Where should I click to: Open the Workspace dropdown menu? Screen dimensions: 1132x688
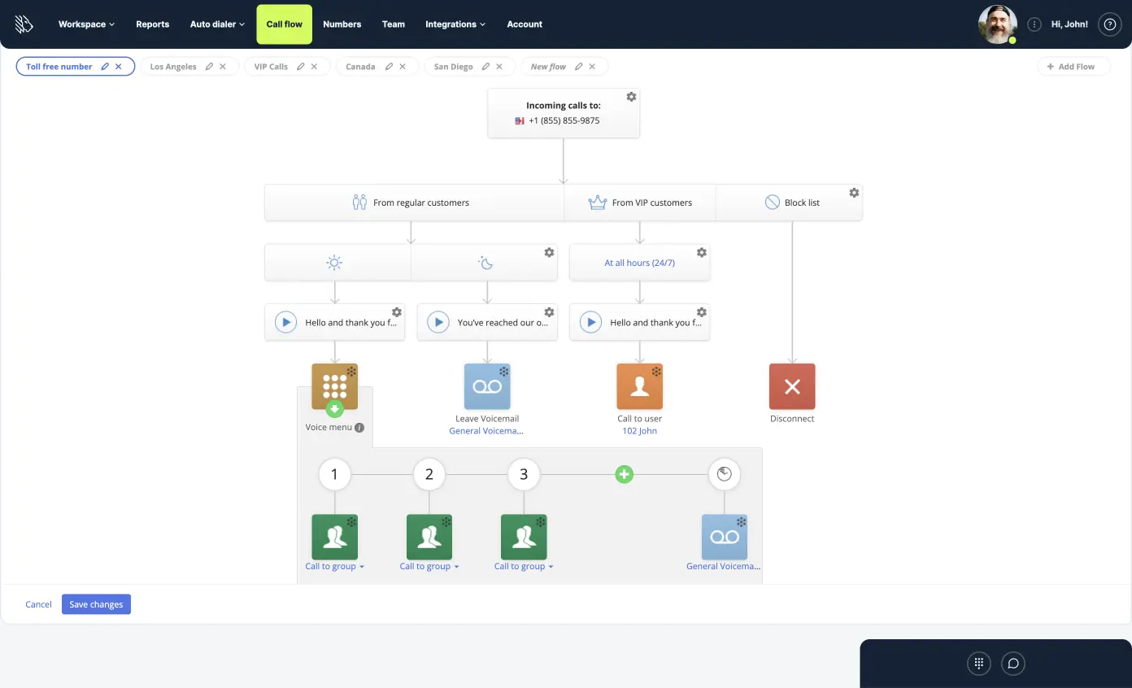point(86,24)
